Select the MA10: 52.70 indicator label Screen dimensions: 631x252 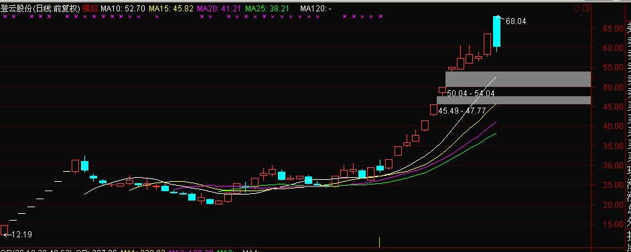point(123,8)
